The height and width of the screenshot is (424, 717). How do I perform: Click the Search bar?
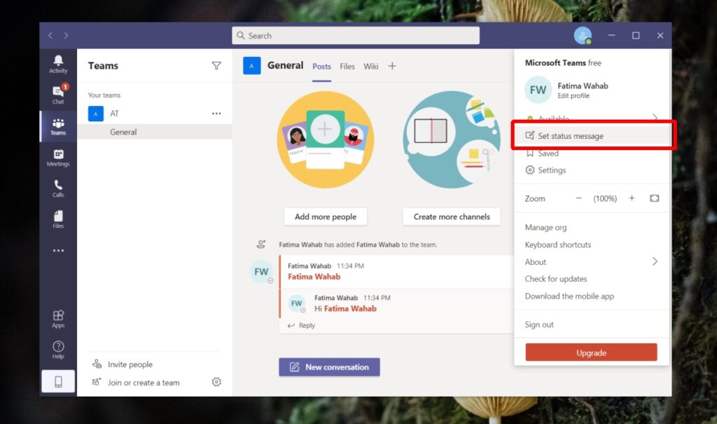coord(355,35)
